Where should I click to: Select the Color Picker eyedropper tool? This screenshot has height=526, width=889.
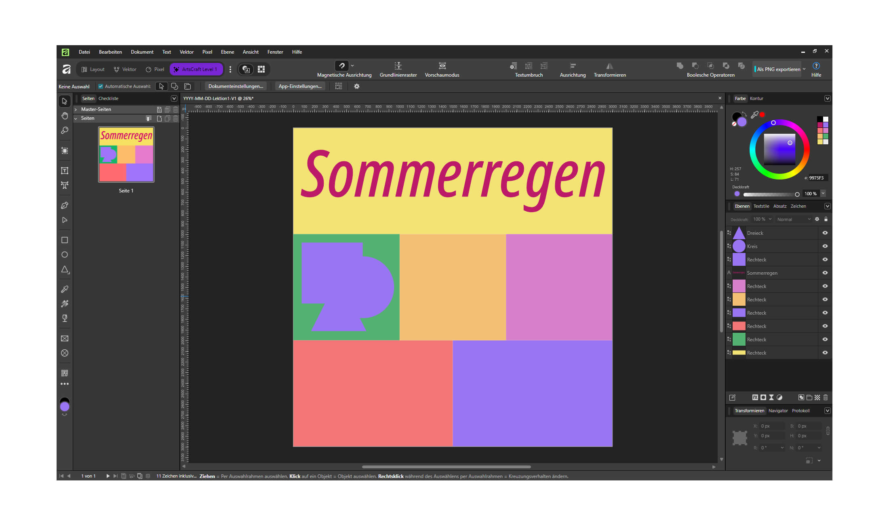tap(65, 289)
